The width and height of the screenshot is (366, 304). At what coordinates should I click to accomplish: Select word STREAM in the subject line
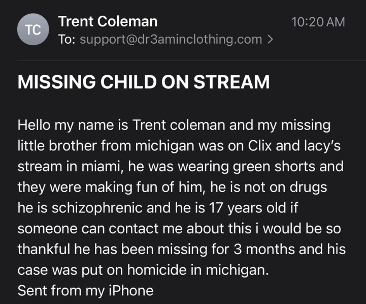point(231,82)
